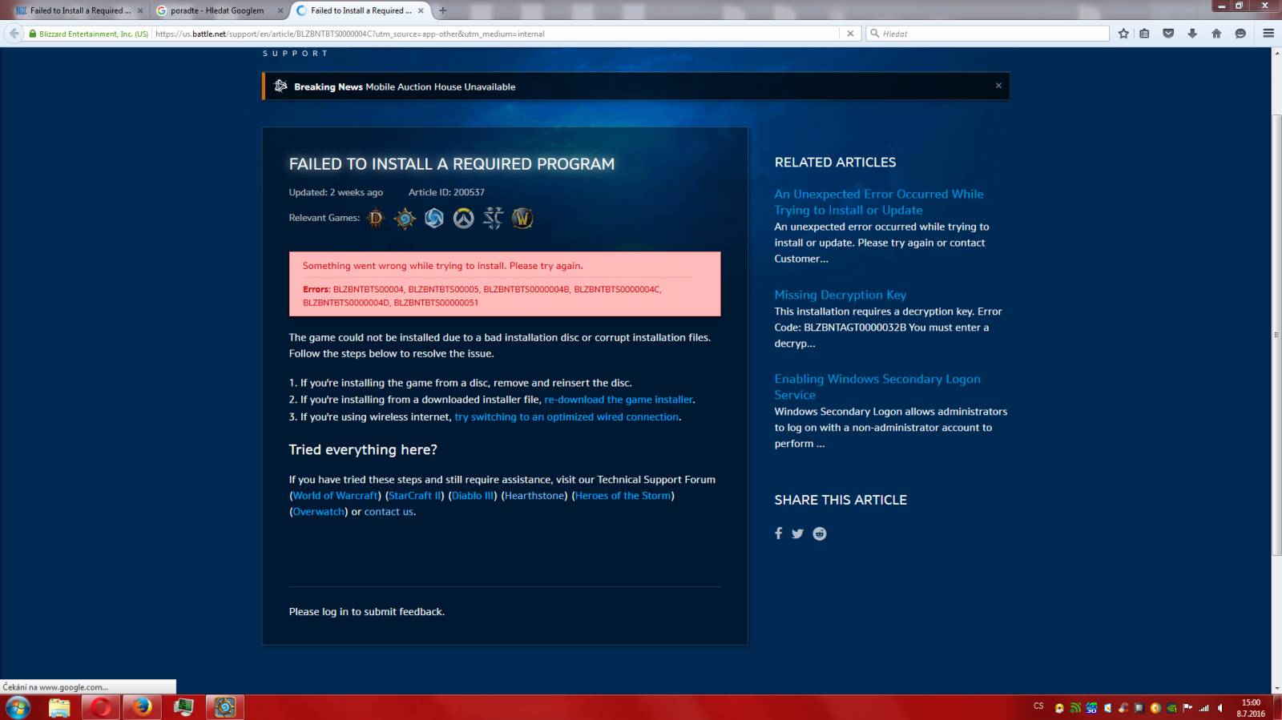Open optimized wired connection link
The height and width of the screenshot is (720, 1282).
pyautogui.click(x=566, y=416)
